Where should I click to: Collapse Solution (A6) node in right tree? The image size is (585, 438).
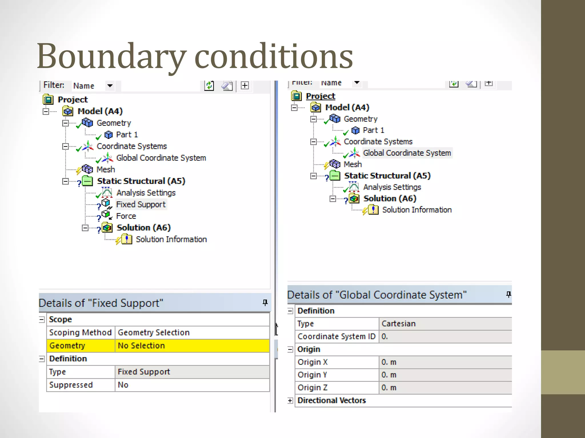pyautogui.click(x=332, y=199)
